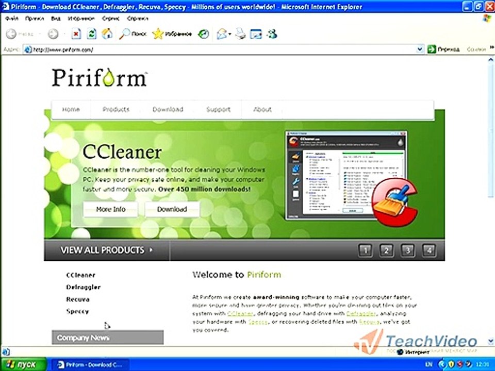Screen dimensions: 495x371
Task: Click the Go green arrow button
Action: pos(432,49)
